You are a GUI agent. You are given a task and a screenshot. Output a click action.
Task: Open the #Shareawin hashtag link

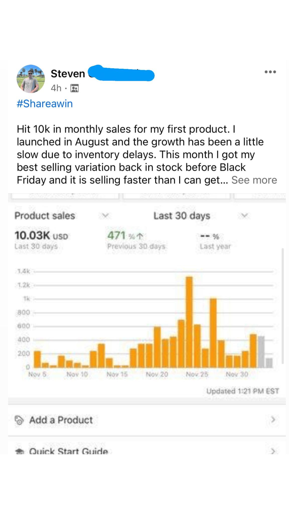click(x=45, y=104)
